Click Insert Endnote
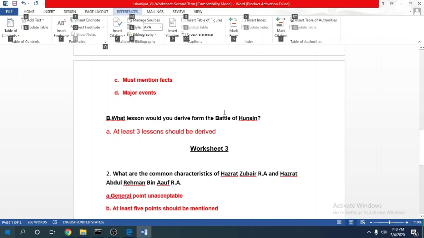 tap(85, 20)
